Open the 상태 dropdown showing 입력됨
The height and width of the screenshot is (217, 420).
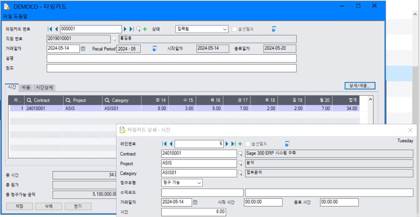pyautogui.click(x=202, y=29)
